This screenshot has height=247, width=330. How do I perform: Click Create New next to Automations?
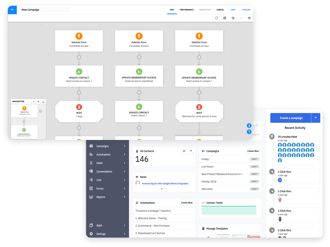pyautogui.click(x=187, y=203)
